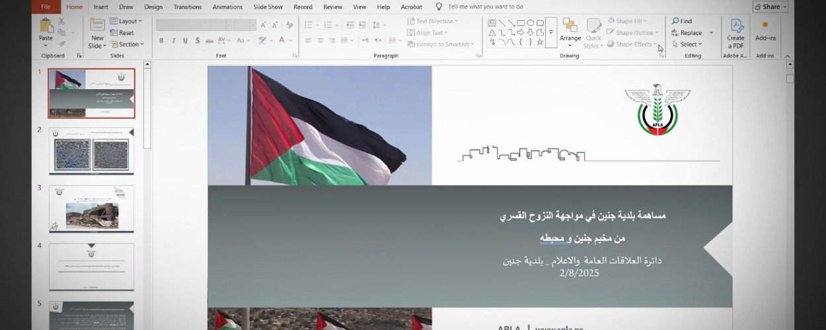Toggle Italic formatting

pos(173,41)
